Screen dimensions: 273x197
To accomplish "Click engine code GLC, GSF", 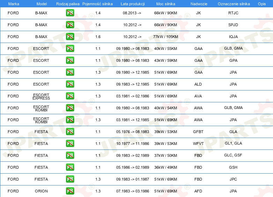I will point(233,155).
